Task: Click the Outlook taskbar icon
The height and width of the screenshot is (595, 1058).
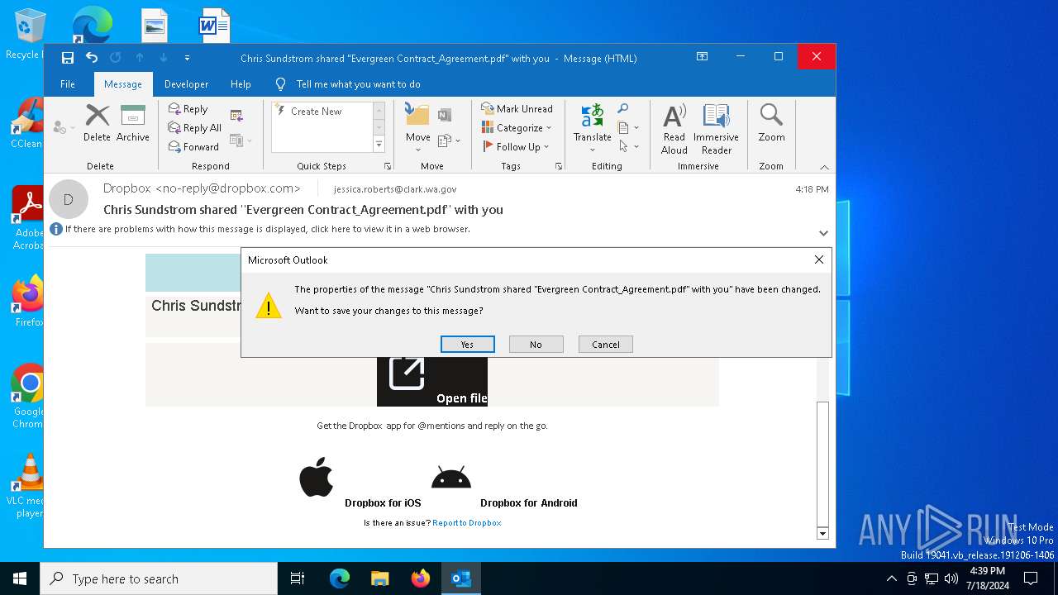Action: 460,578
